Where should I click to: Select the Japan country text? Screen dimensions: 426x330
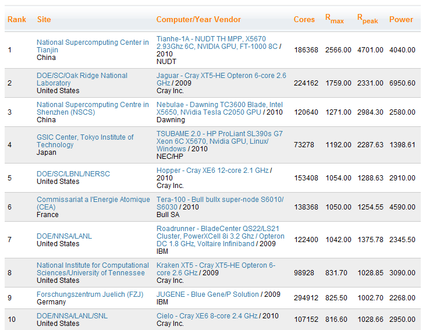47,152
